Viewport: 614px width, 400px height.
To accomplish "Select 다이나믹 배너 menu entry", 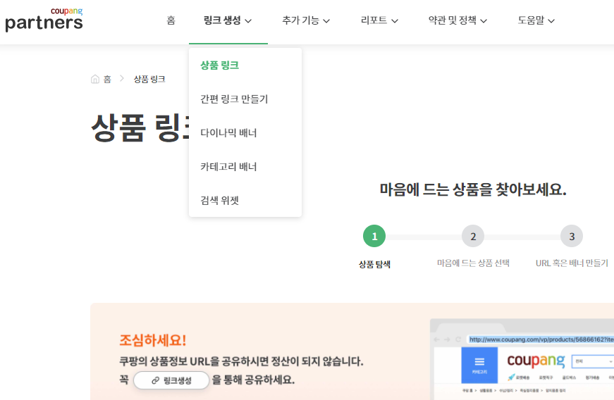I will coord(228,133).
